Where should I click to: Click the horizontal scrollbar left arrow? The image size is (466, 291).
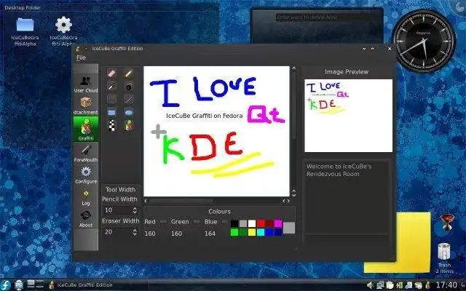(146, 201)
